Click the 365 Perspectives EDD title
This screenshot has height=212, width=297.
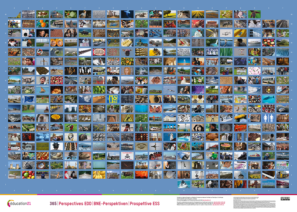point(70,204)
